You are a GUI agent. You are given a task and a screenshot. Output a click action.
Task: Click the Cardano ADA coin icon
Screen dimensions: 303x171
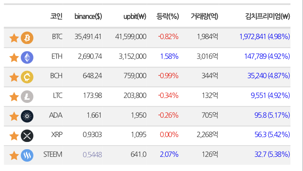[27, 116]
